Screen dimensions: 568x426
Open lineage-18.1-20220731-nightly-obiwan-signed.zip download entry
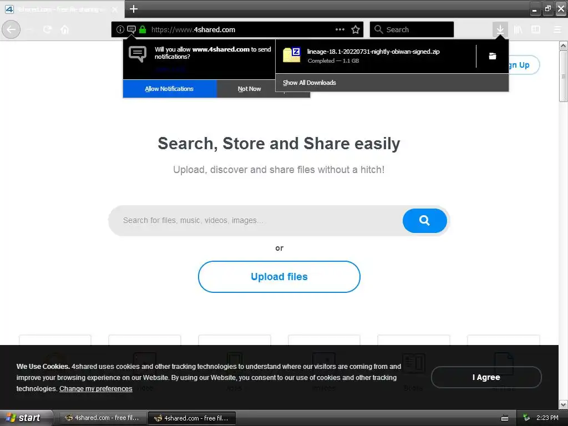[x=376, y=56]
